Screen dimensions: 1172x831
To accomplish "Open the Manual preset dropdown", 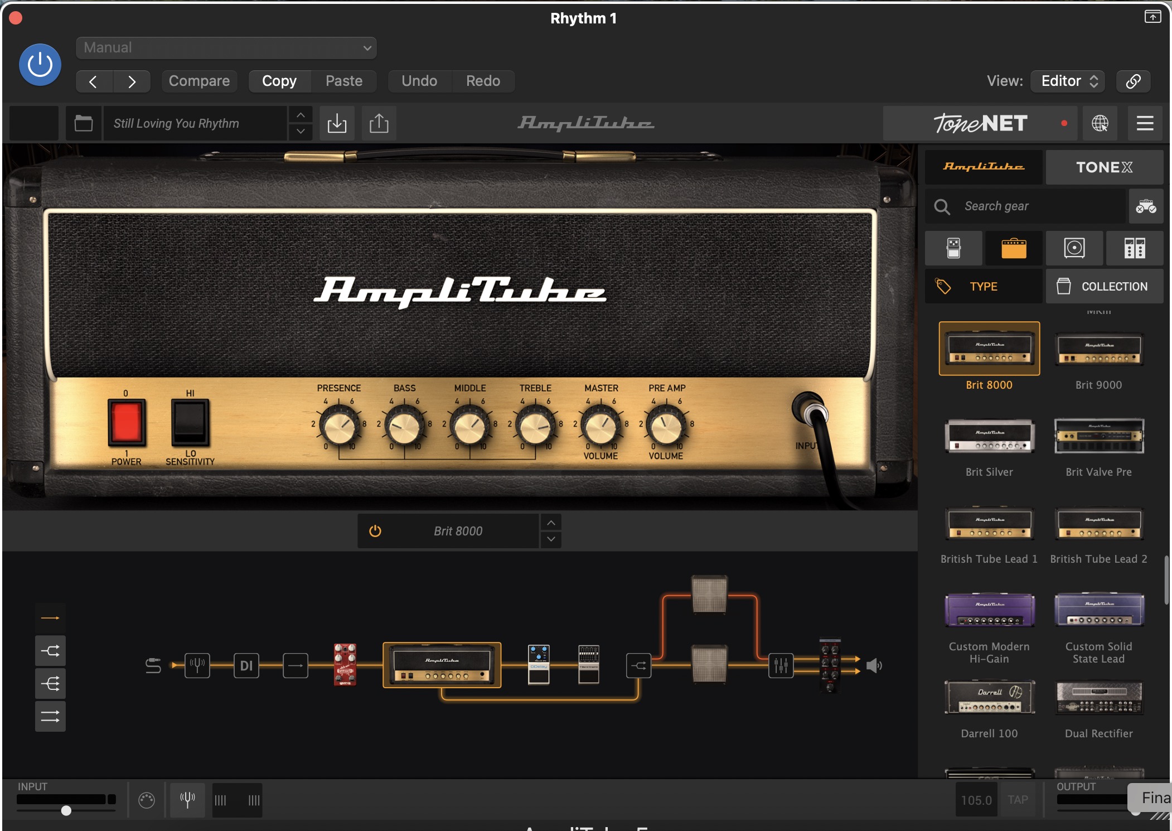I will [x=226, y=47].
